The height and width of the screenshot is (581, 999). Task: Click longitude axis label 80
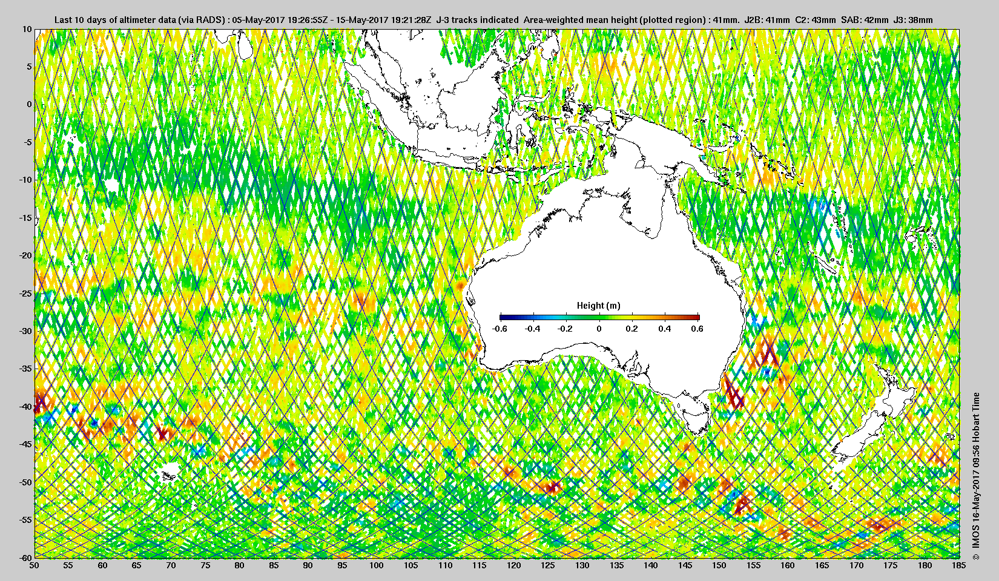click(x=240, y=565)
